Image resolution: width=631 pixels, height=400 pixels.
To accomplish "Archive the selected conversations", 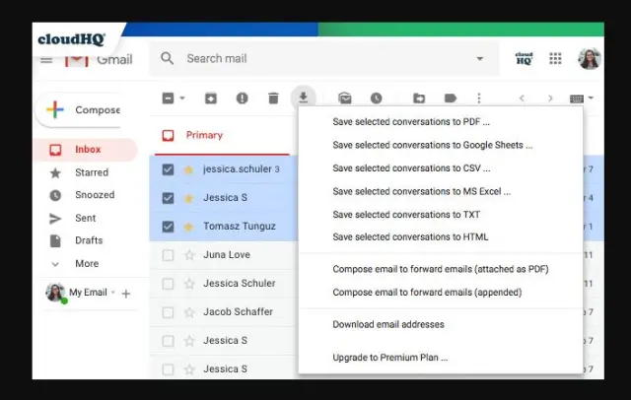I will click(x=211, y=99).
